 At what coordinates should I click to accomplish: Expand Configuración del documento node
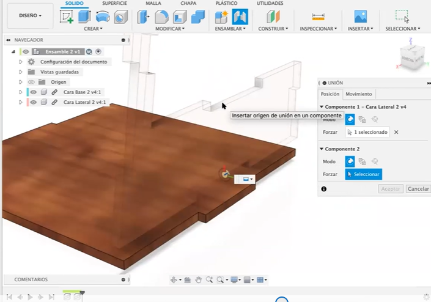[21, 62]
